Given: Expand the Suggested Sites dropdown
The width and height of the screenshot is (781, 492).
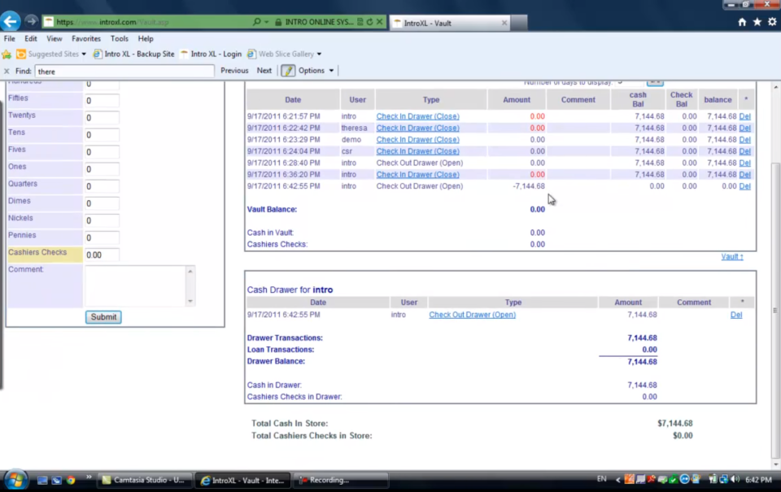Looking at the screenshot, I should [84, 54].
